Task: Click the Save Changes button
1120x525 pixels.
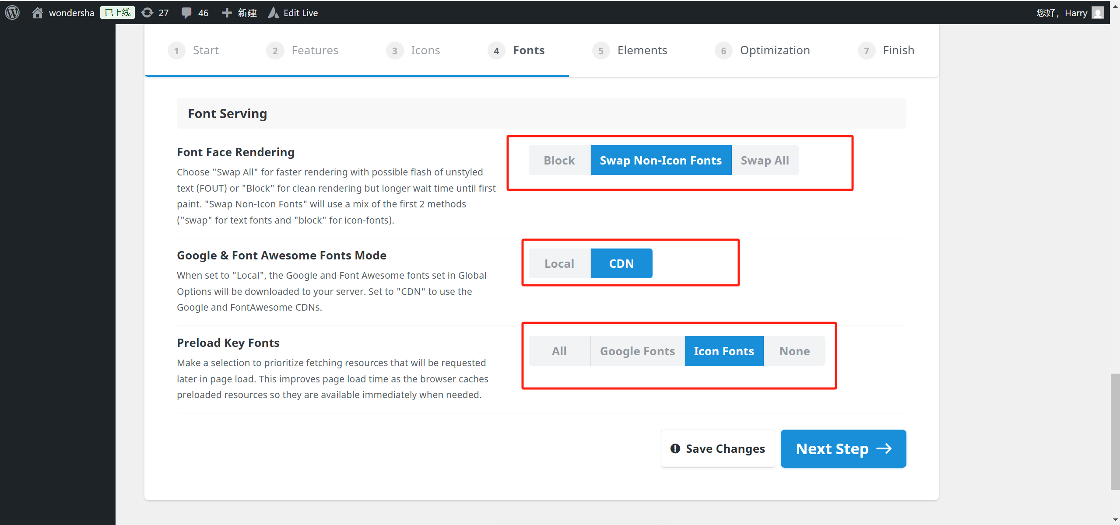Action: (717, 448)
